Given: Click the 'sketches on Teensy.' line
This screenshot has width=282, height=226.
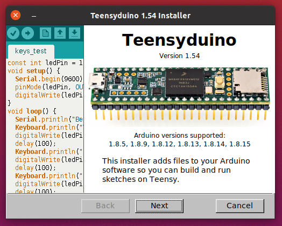Looking at the screenshot, I should pyautogui.click(x=140, y=179).
